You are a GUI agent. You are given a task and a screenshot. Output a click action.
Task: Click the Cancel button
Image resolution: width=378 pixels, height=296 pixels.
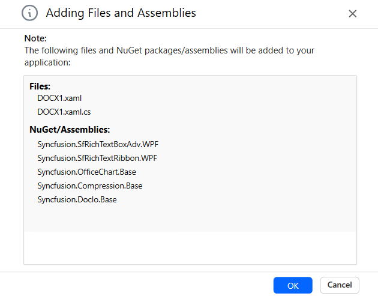340,285
